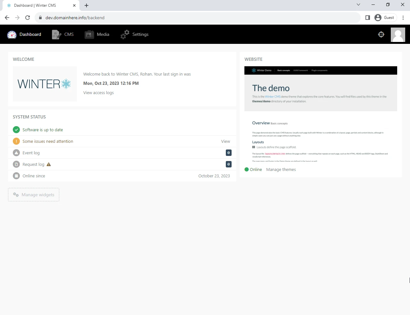Image resolution: width=410 pixels, height=315 pixels.
Task: Click the Manage themes link
Action: [281, 169]
